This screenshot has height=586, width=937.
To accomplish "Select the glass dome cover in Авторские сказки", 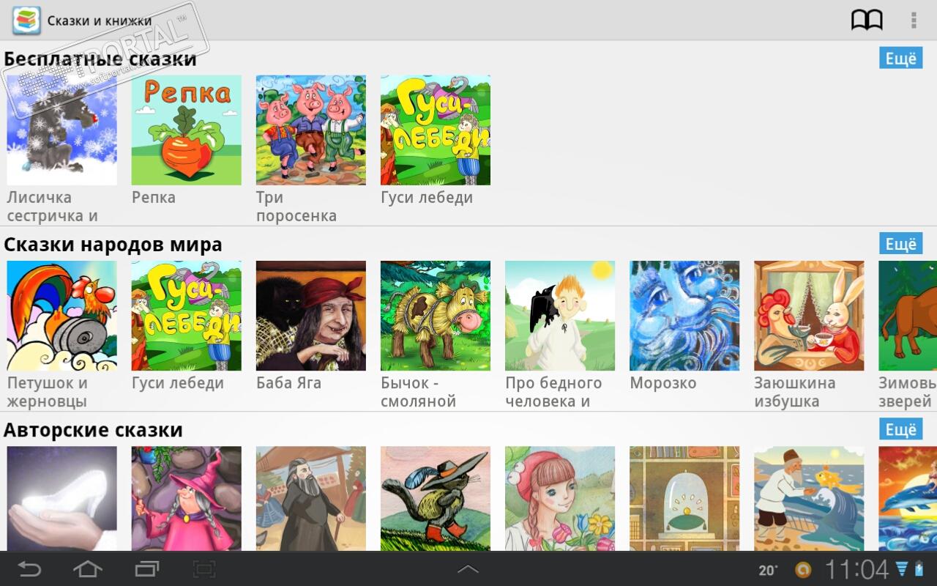I will point(684,498).
